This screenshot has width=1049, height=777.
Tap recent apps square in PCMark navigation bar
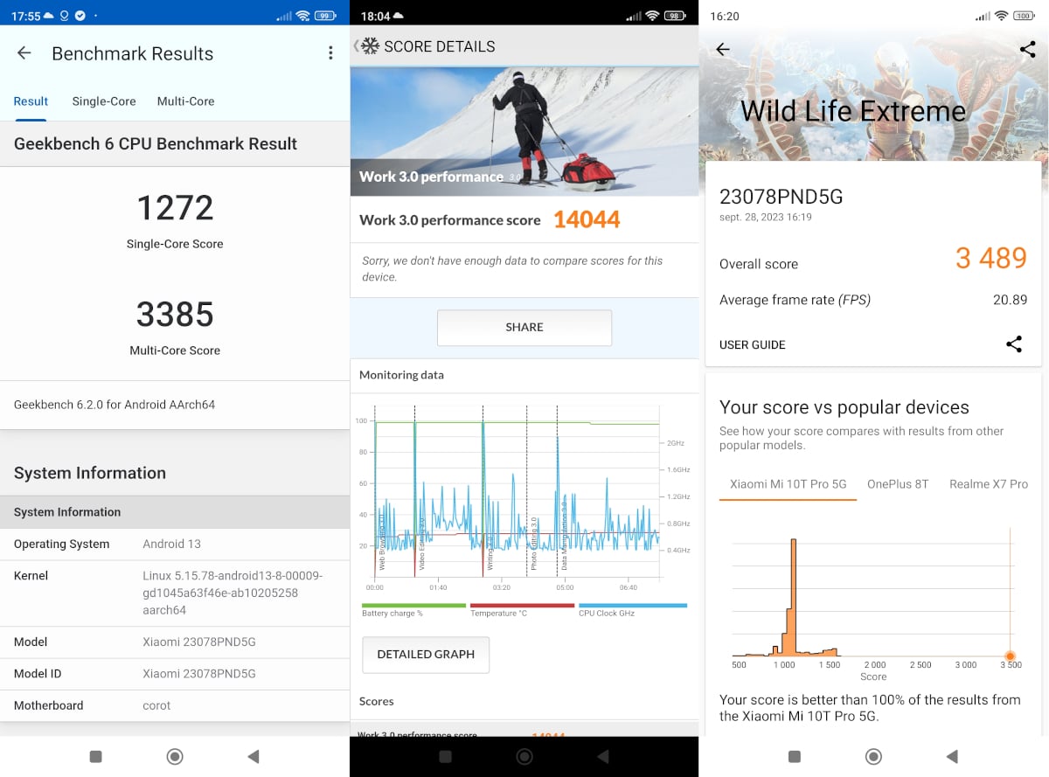[x=445, y=757]
